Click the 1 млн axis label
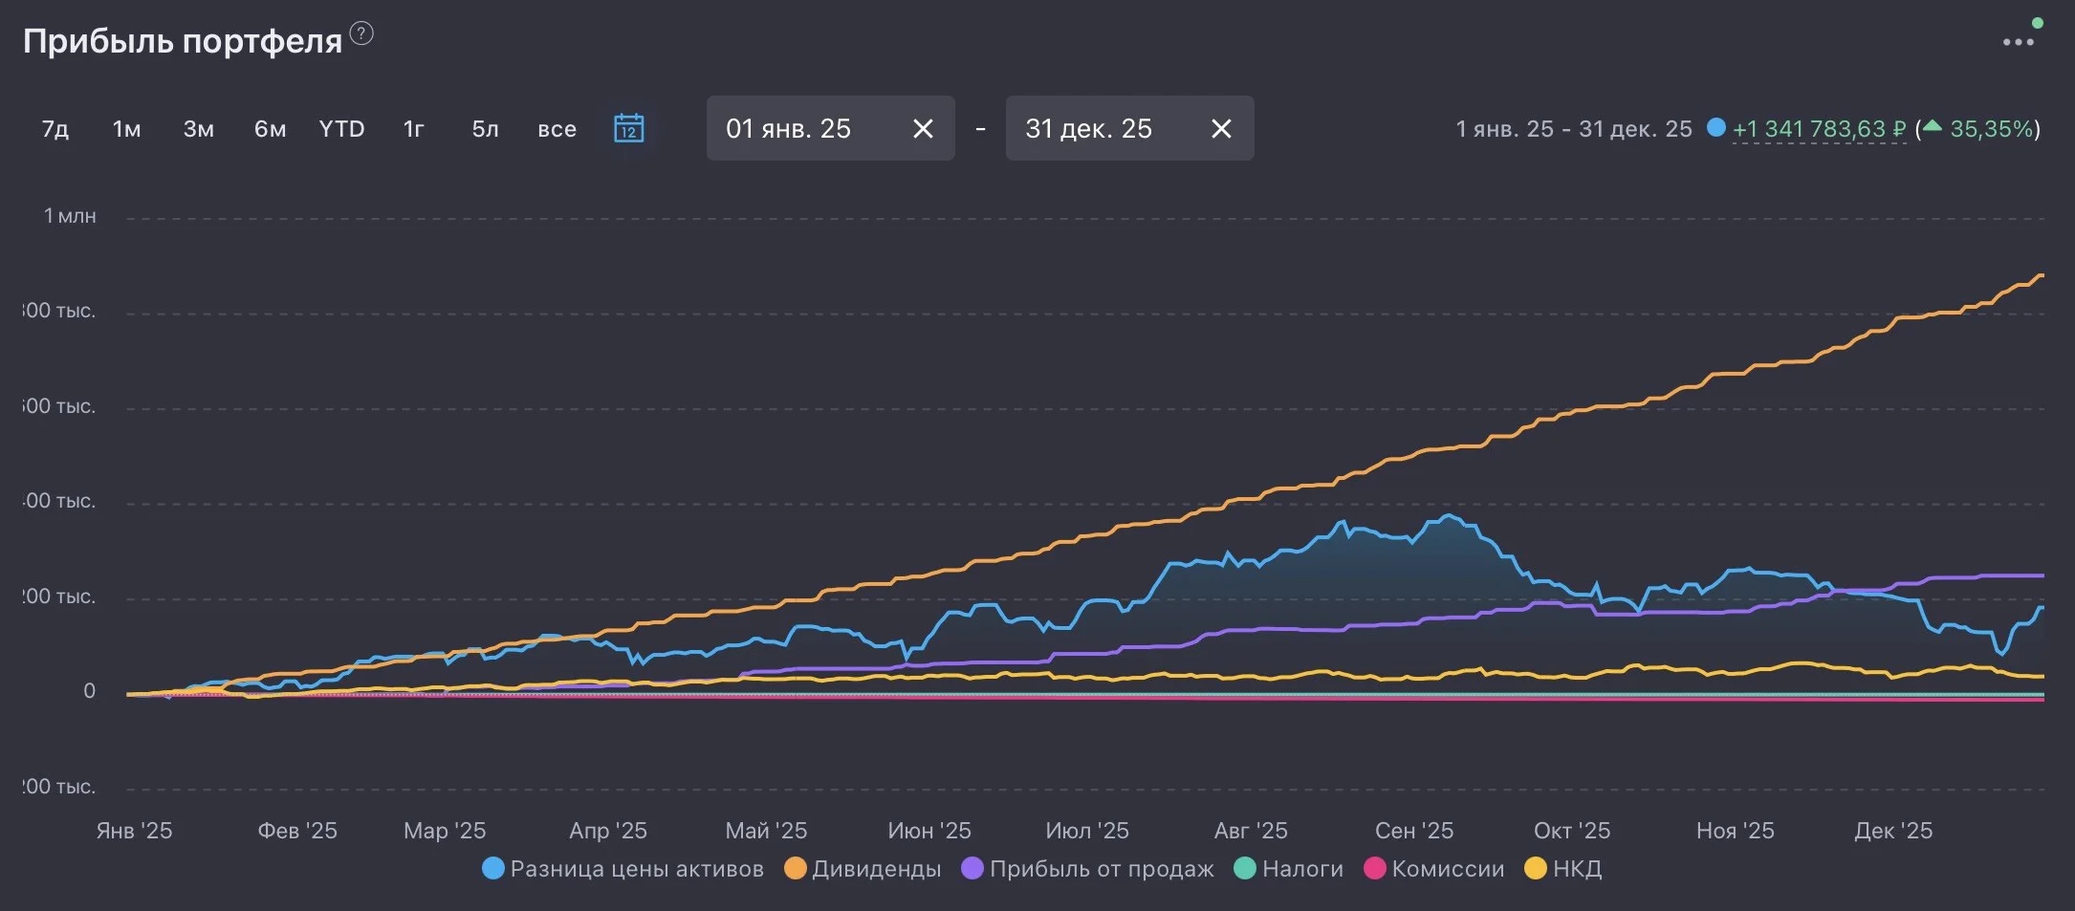This screenshot has width=2075, height=911. coord(70,216)
